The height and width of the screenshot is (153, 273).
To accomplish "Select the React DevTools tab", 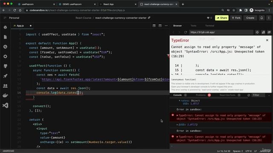I will click(227, 95).
